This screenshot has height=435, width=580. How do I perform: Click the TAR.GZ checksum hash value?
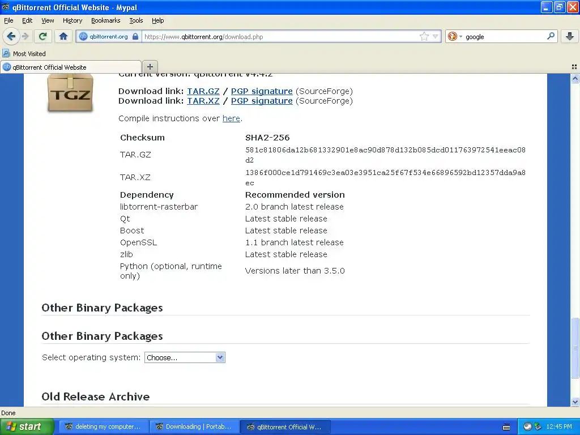385,155
